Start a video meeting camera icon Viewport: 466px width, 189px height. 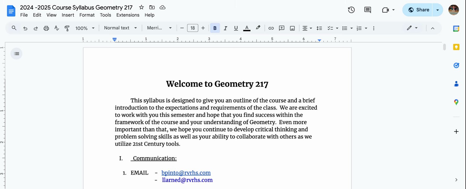click(x=385, y=10)
